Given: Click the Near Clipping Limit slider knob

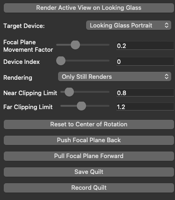Looking at the screenshot, I should (x=69, y=92).
